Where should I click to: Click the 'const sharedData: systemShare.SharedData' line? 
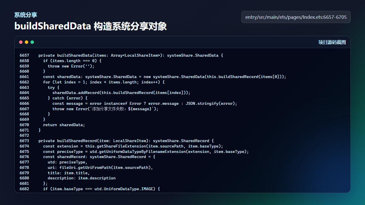point(165,77)
